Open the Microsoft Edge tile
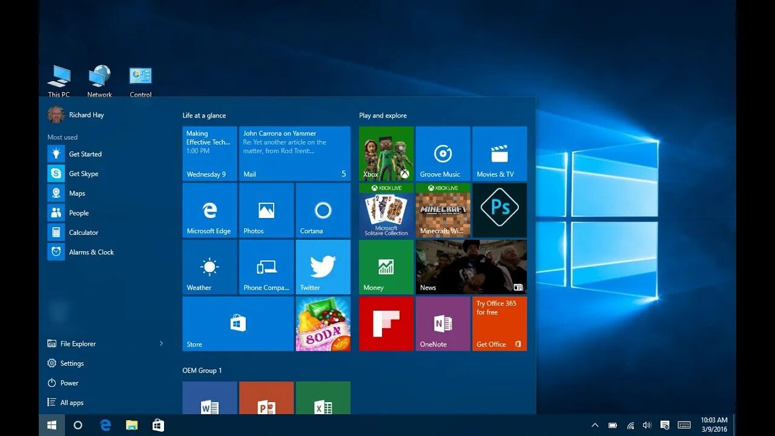Viewport: 775px width, 436px height. click(209, 210)
